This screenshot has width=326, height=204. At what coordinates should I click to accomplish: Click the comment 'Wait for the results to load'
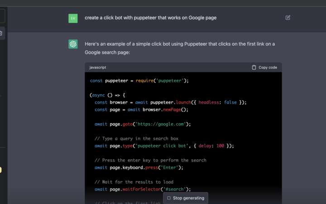(134, 182)
